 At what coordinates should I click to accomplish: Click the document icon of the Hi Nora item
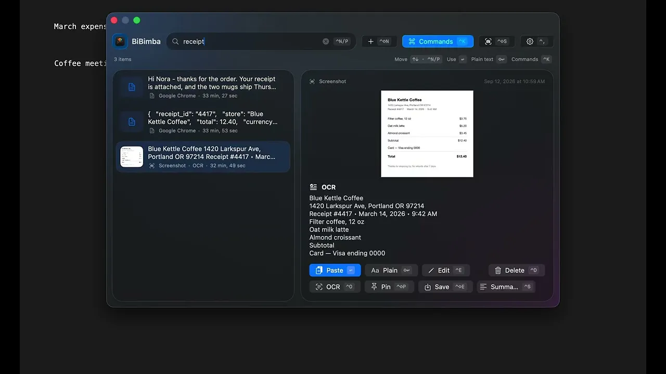pos(132,87)
